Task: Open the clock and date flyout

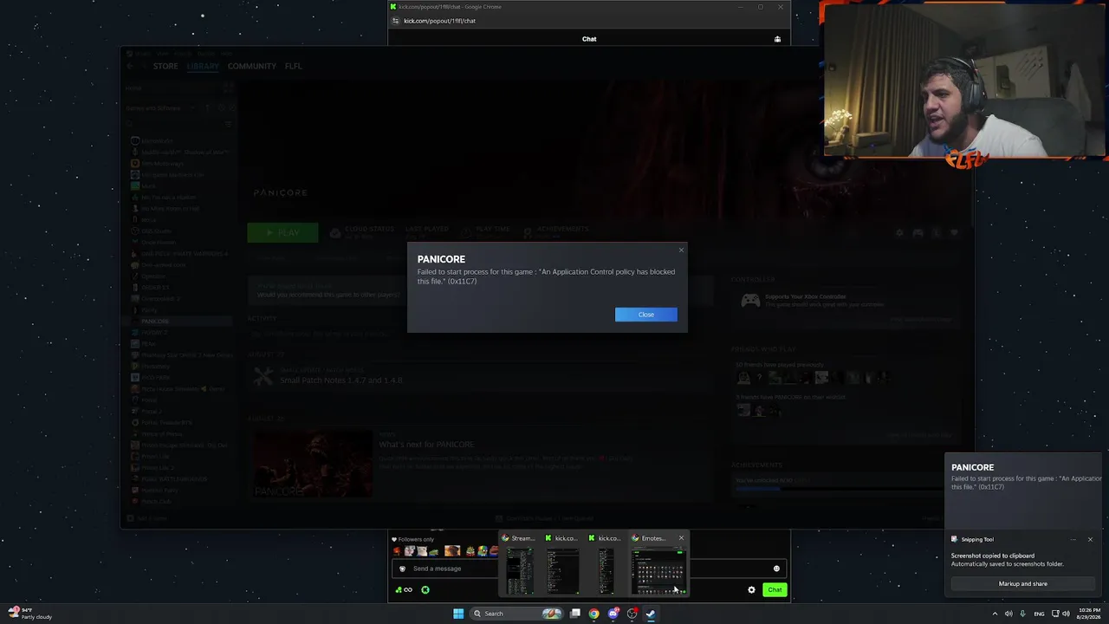Action: pyautogui.click(x=1089, y=614)
